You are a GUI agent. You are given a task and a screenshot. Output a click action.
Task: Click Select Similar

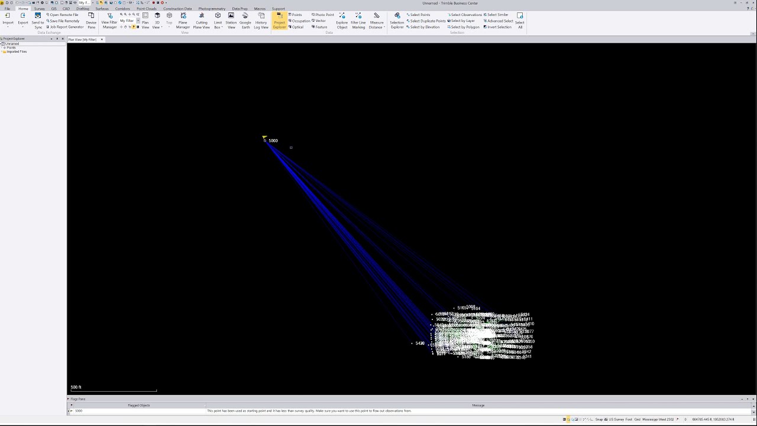[496, 15]
